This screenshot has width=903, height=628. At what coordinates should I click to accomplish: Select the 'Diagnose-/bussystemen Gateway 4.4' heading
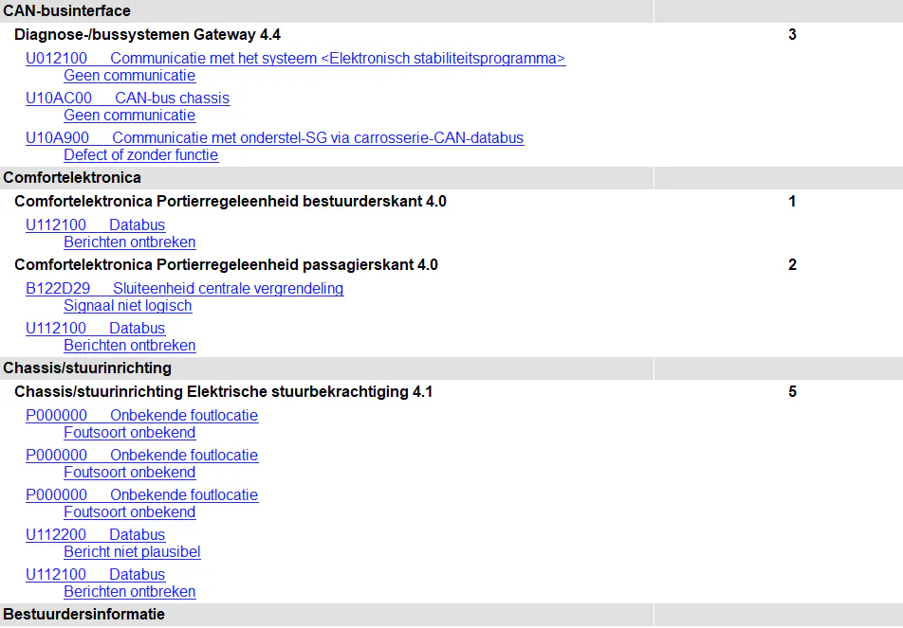tap(147, 35)
